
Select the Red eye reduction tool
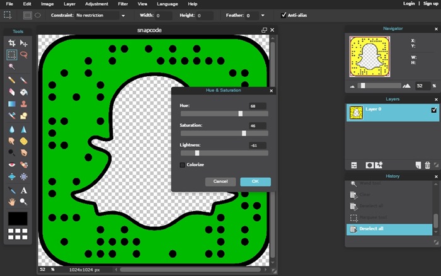point(12,164)
